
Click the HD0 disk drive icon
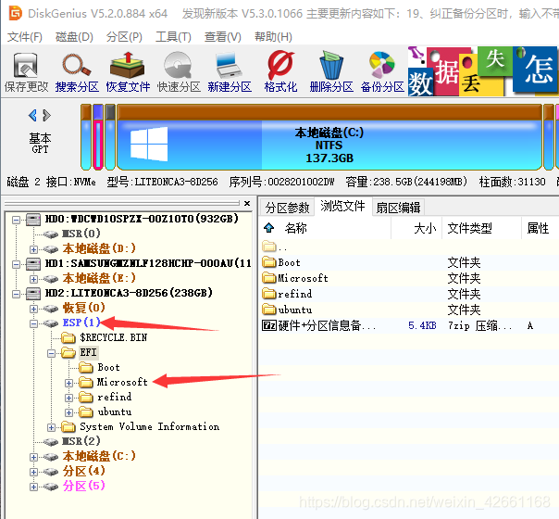tap(33, 219)
